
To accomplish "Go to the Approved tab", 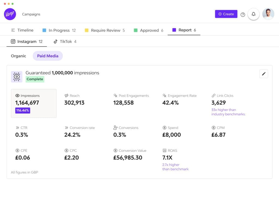I will pyautogui.click(x=149, y=30).
